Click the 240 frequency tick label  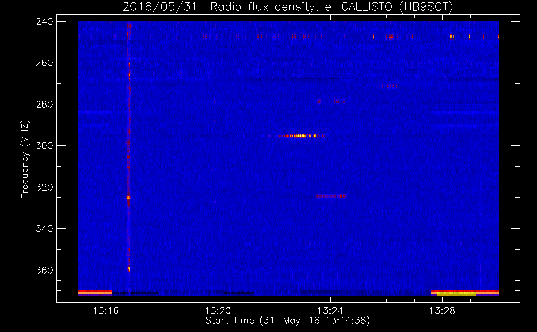tap(44, 21)
